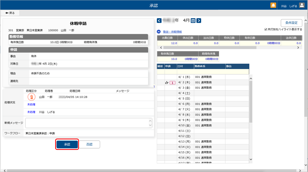This screenshot has width=308, height=172.
Task: Collapse the 勤怠・休暇情報 section
Action: click(159, 32)
